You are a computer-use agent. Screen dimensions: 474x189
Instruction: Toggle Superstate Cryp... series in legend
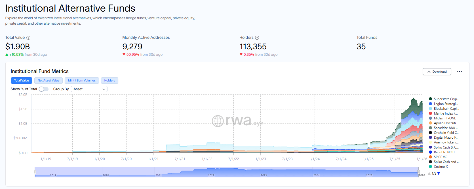(444, 99)
